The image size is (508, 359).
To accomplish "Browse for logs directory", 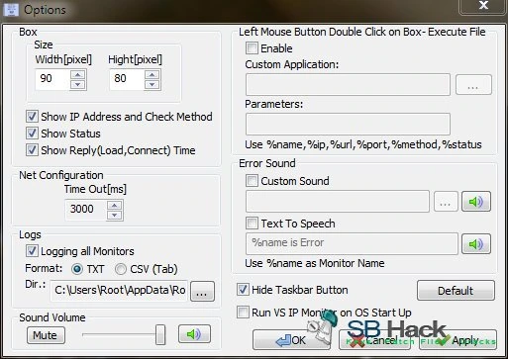I will point(202,291).
